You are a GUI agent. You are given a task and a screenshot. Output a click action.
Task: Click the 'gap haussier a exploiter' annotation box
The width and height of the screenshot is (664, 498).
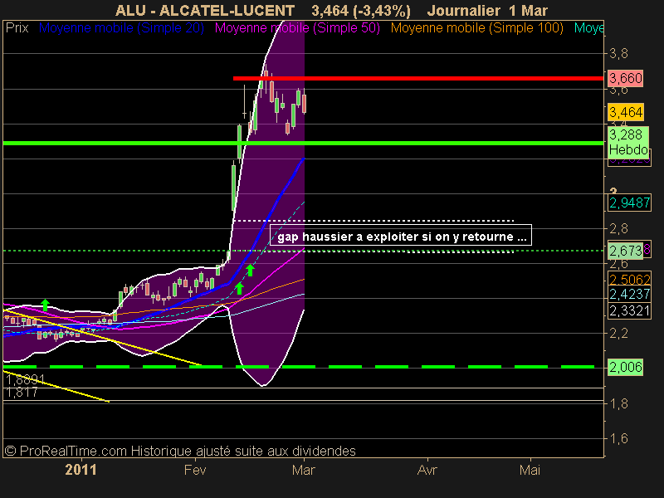[x=401, y=235]
